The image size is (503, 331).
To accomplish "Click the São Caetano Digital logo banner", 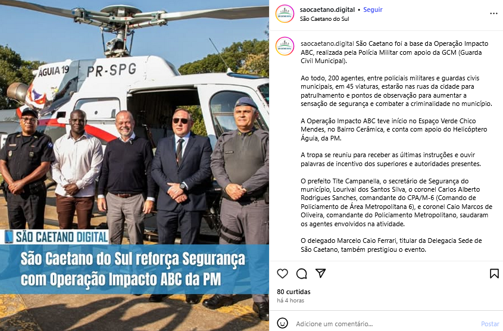I will tap(55, 237).
